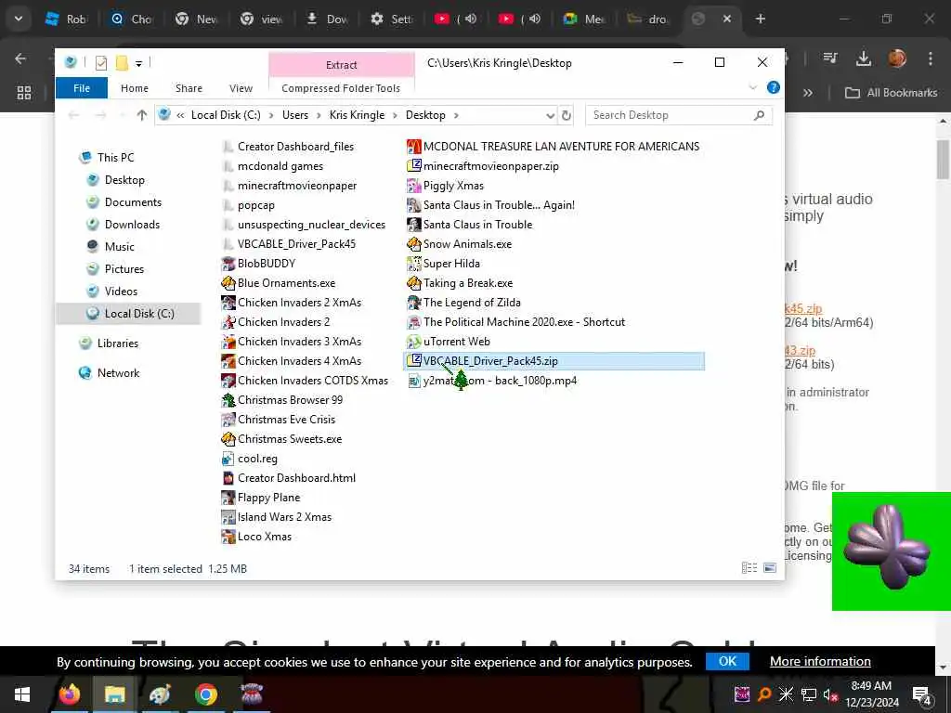Click the browser page vertical scrollbar
The image size is (951, 713).
942,160
